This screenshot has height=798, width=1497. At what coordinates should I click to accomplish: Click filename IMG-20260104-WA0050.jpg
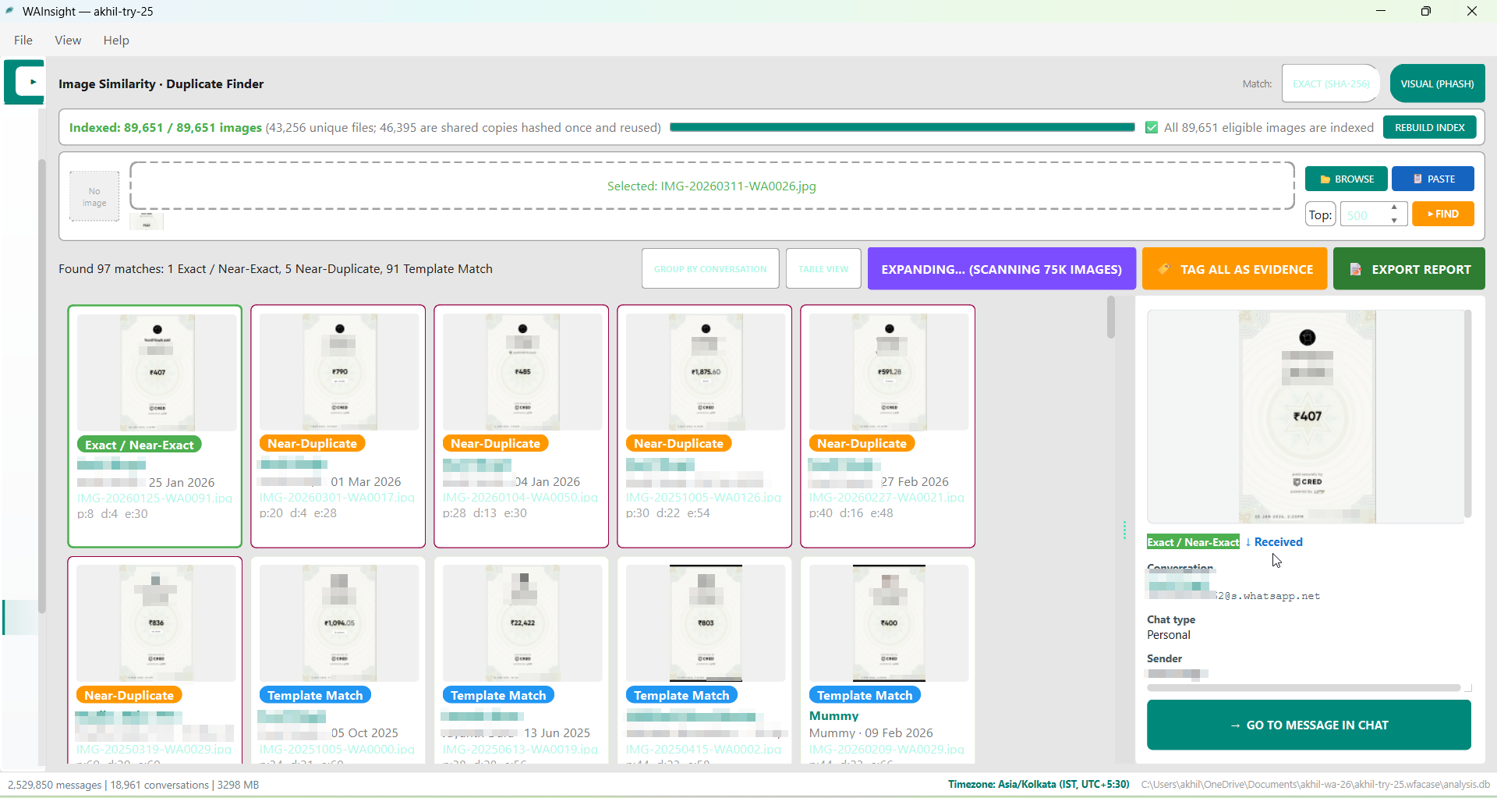(520, 497)
